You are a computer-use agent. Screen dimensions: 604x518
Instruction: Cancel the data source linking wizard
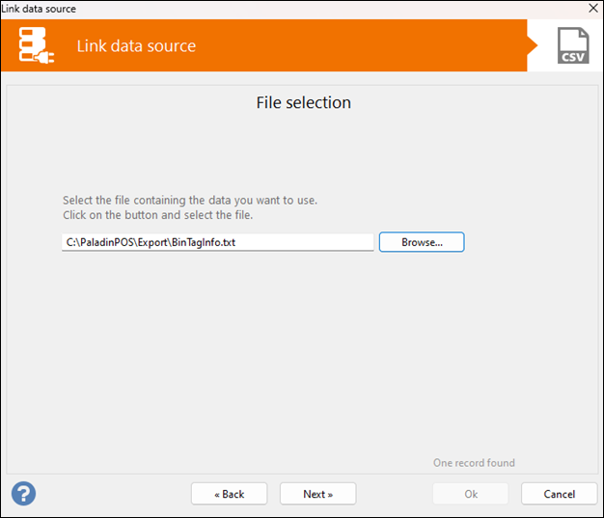tap(559, 494)
